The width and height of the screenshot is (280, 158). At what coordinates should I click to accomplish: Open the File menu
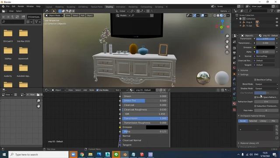[x=8, y=6]
